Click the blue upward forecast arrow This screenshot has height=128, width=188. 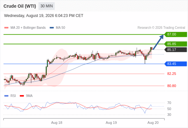158,42
